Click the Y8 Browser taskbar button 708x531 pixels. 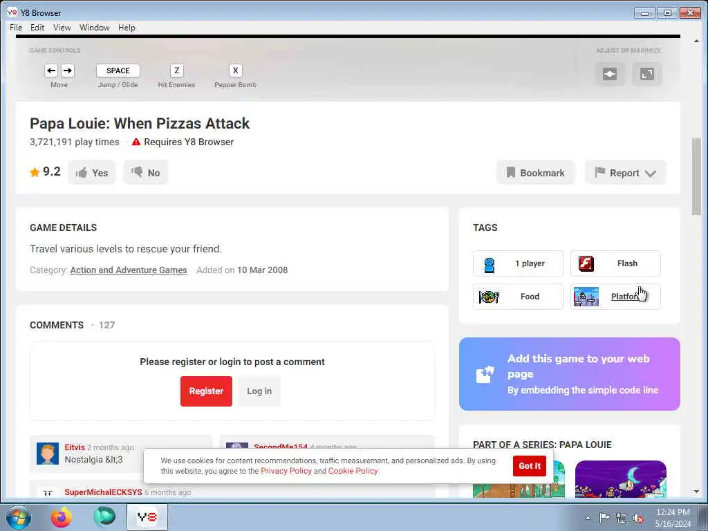[x=147, y=517]
